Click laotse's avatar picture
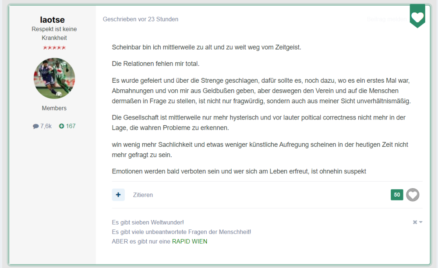 coord(54,78)
